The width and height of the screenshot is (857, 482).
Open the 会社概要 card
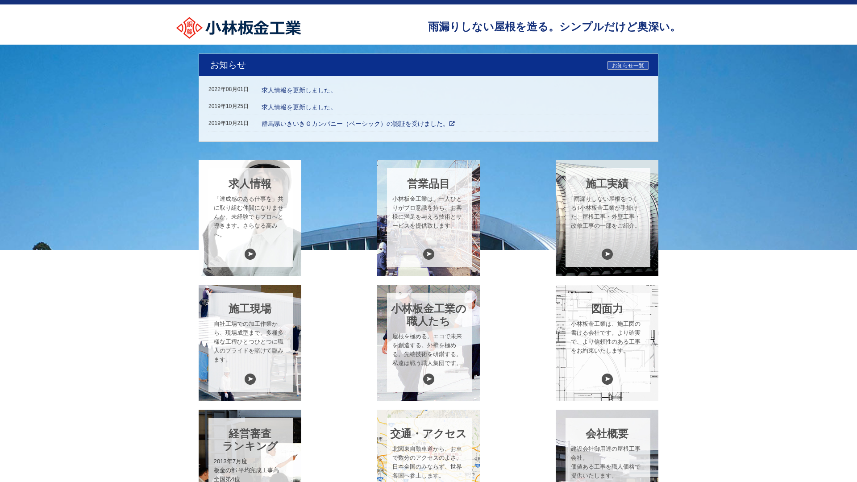(607, 434)
